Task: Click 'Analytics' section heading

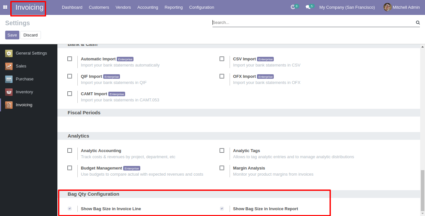Action: pyautogui.click(x=78, y=136)
